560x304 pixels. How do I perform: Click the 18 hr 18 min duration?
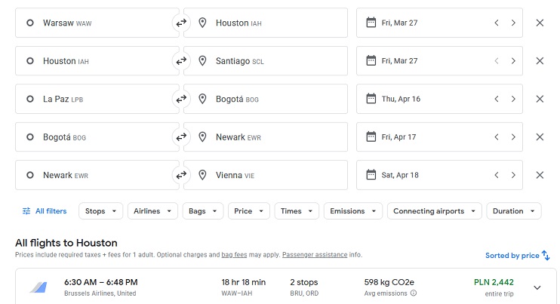pyautogui.click(x=244, y=282)
